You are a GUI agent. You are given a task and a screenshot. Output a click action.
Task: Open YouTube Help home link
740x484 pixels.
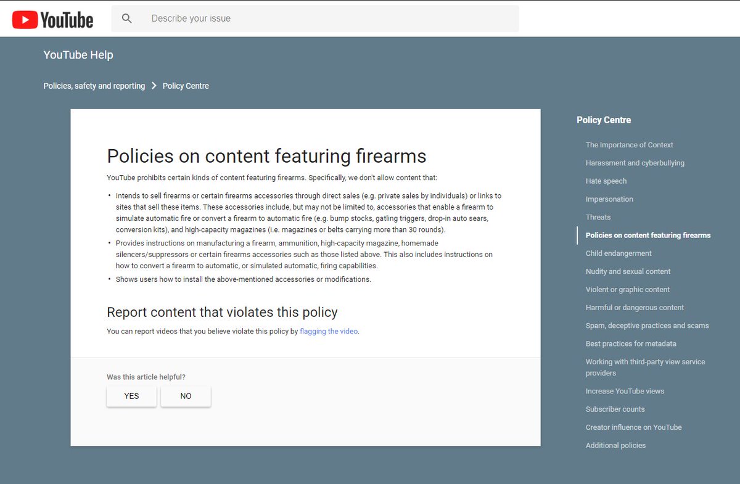78,55
